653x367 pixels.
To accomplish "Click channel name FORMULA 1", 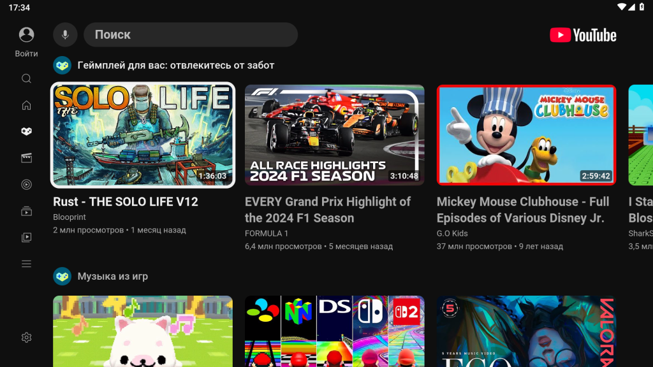I will click(267, 233).
